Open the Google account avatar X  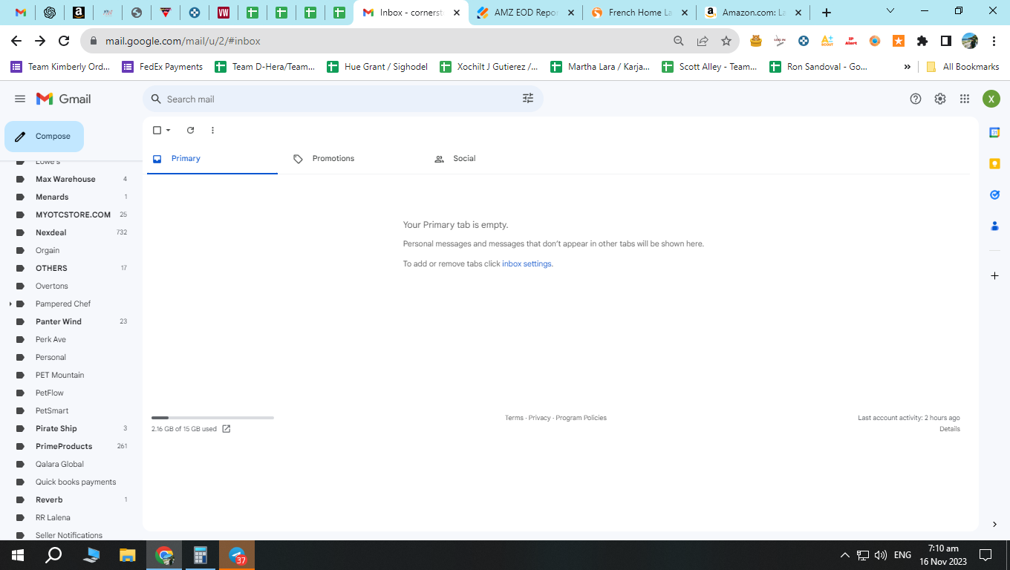[991, 99]
